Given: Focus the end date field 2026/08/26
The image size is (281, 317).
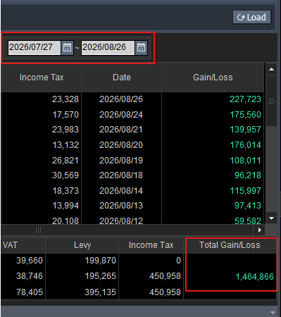Looking at the screenshot, I should point(108,48).
